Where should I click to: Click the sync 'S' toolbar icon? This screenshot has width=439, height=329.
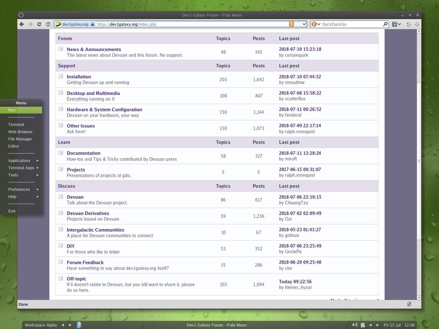click(409, 24)
